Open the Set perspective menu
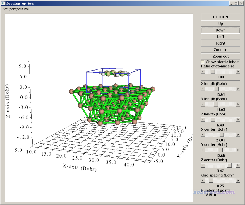 pos(16,9)
